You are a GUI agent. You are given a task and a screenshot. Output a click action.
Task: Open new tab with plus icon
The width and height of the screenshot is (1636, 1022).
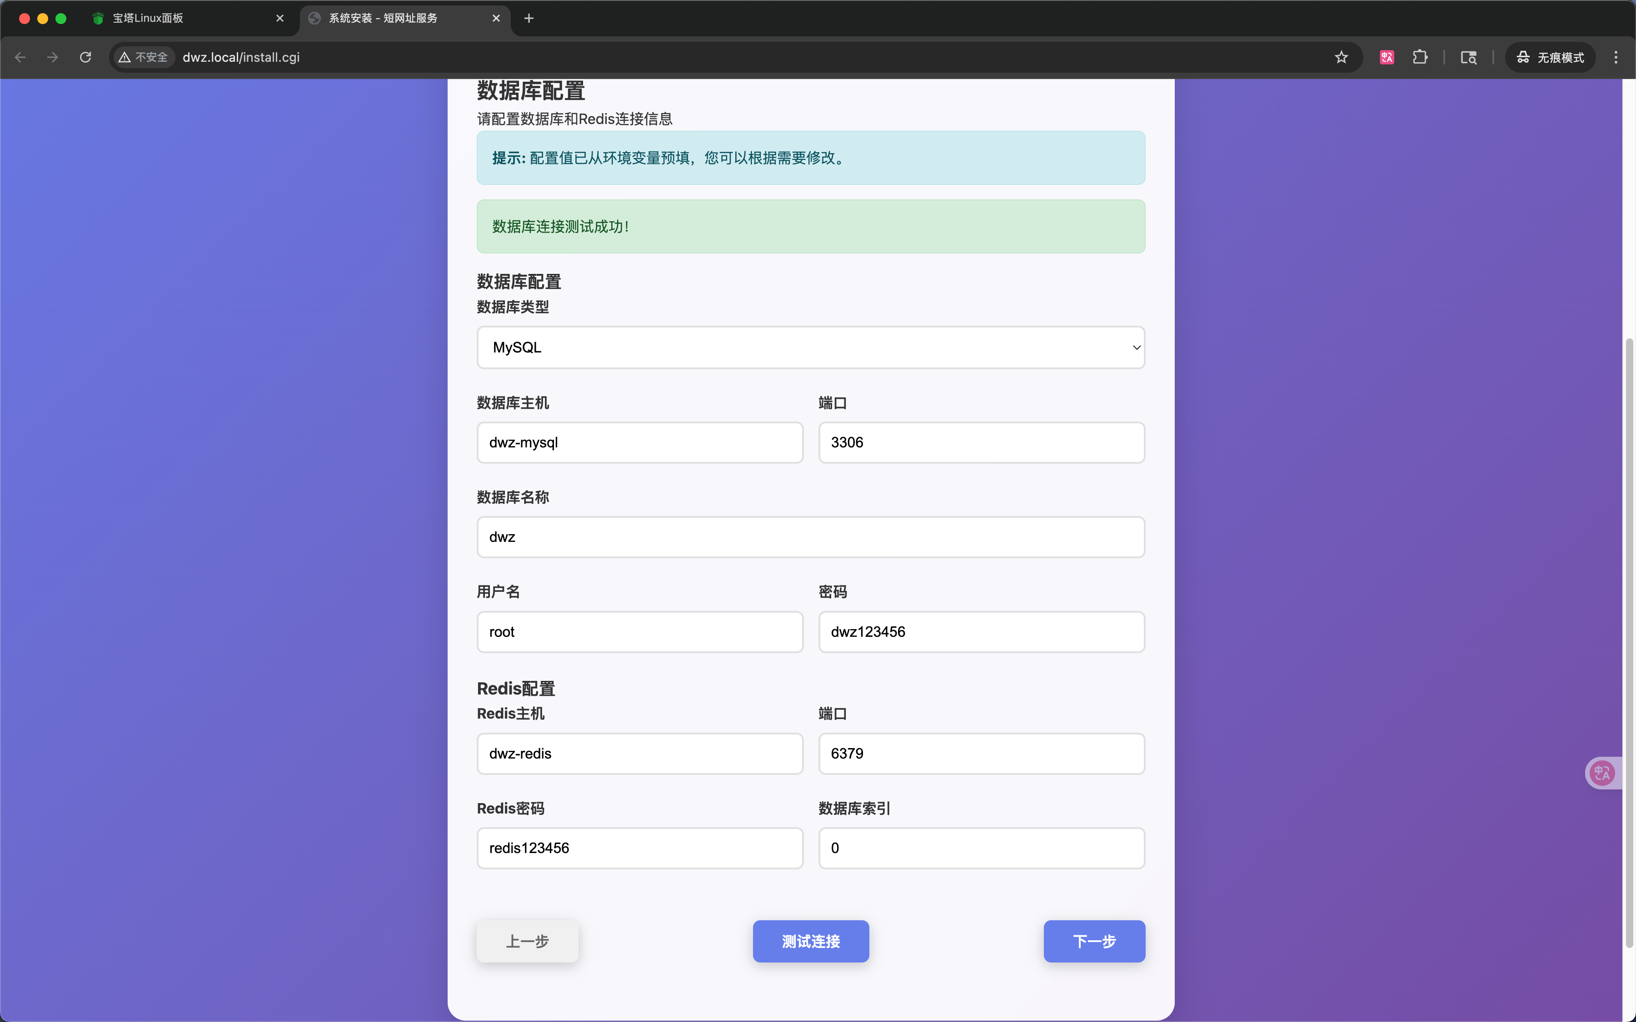529,18
